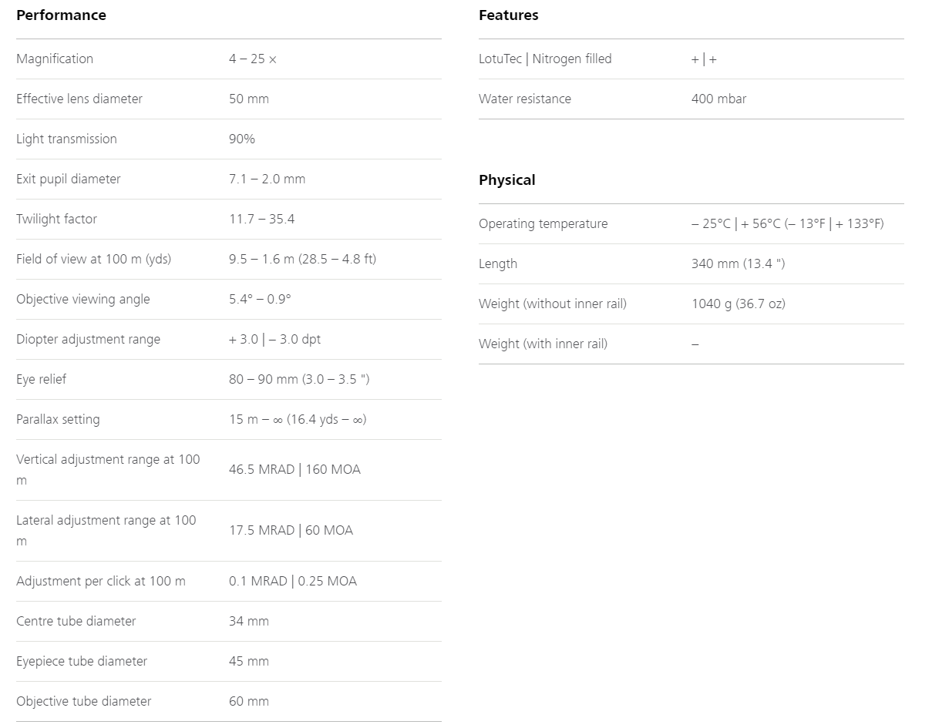This screenshot has width=932, height=728.
Task: Click the Diopter adjustment range label
Action: click(x=89, y=340)
